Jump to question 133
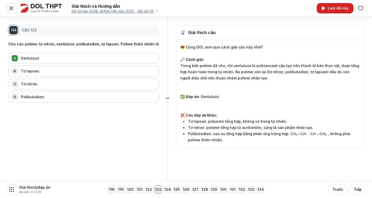The width and height of the screenshot is (372, 198). pos(251,189)
